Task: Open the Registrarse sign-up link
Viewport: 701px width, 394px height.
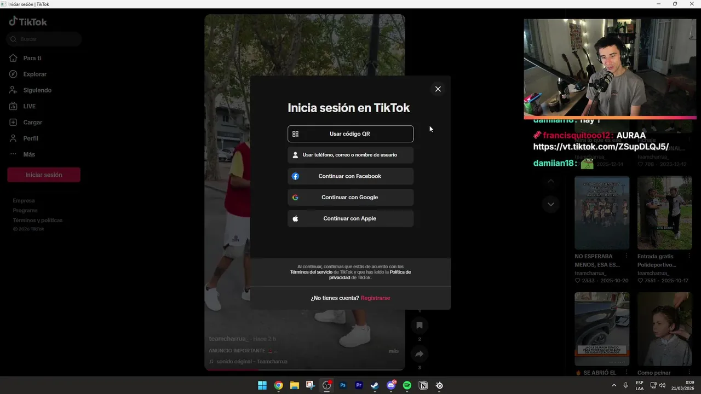Action: click(376, 298)
